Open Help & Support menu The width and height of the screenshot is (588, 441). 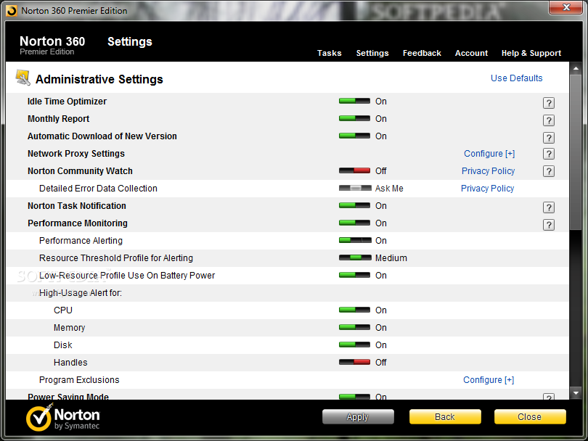click(x=531, y=53)
